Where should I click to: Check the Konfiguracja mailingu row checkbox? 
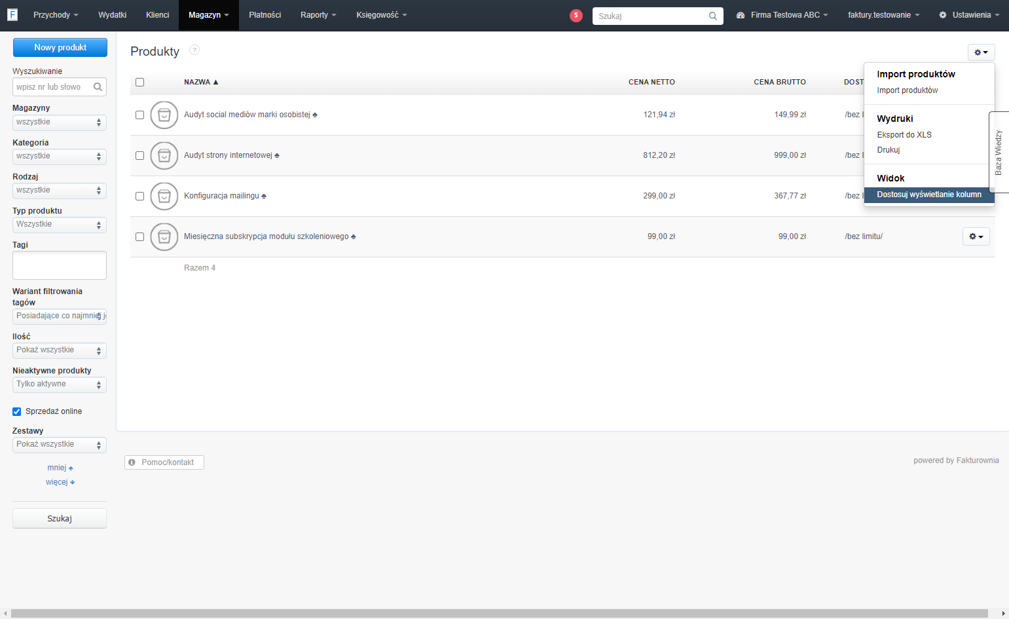point(139,197)
